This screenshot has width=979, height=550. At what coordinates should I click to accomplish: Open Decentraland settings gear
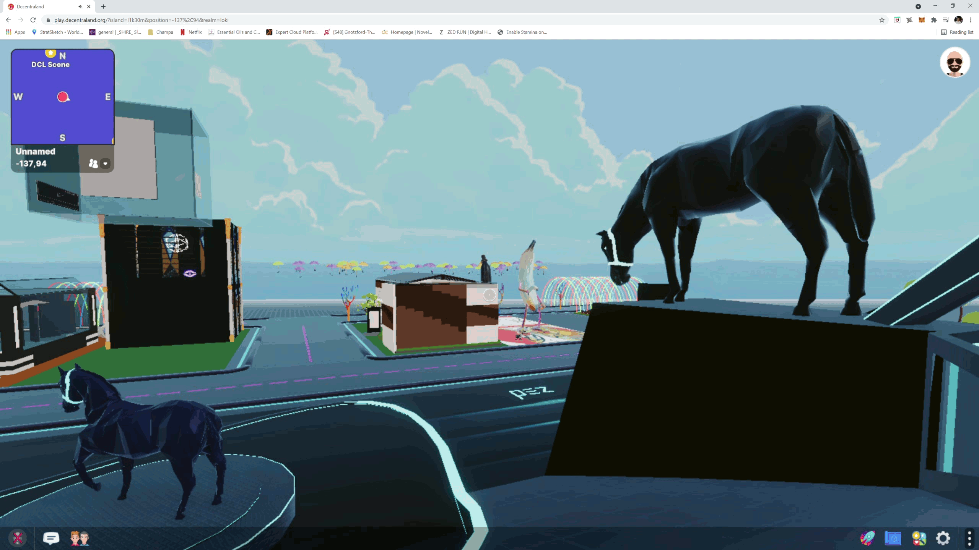tap(943, 538)
